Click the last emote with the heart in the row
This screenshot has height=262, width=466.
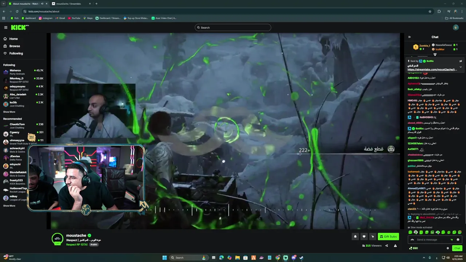(x=460, y=232)
